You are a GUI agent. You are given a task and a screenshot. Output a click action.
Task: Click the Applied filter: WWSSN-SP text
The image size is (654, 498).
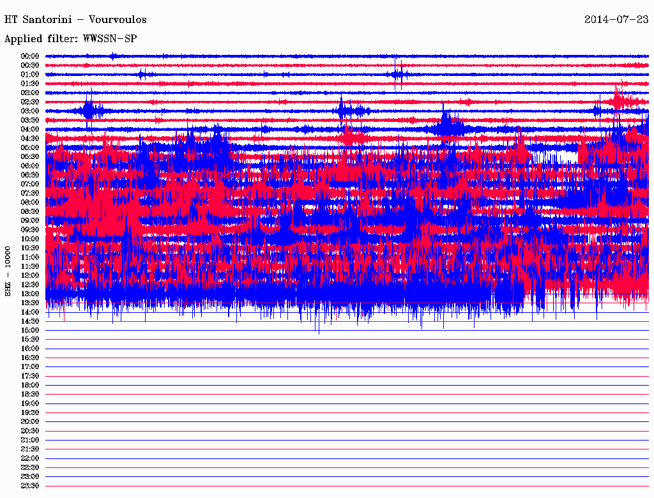click(x=71, y=39)
